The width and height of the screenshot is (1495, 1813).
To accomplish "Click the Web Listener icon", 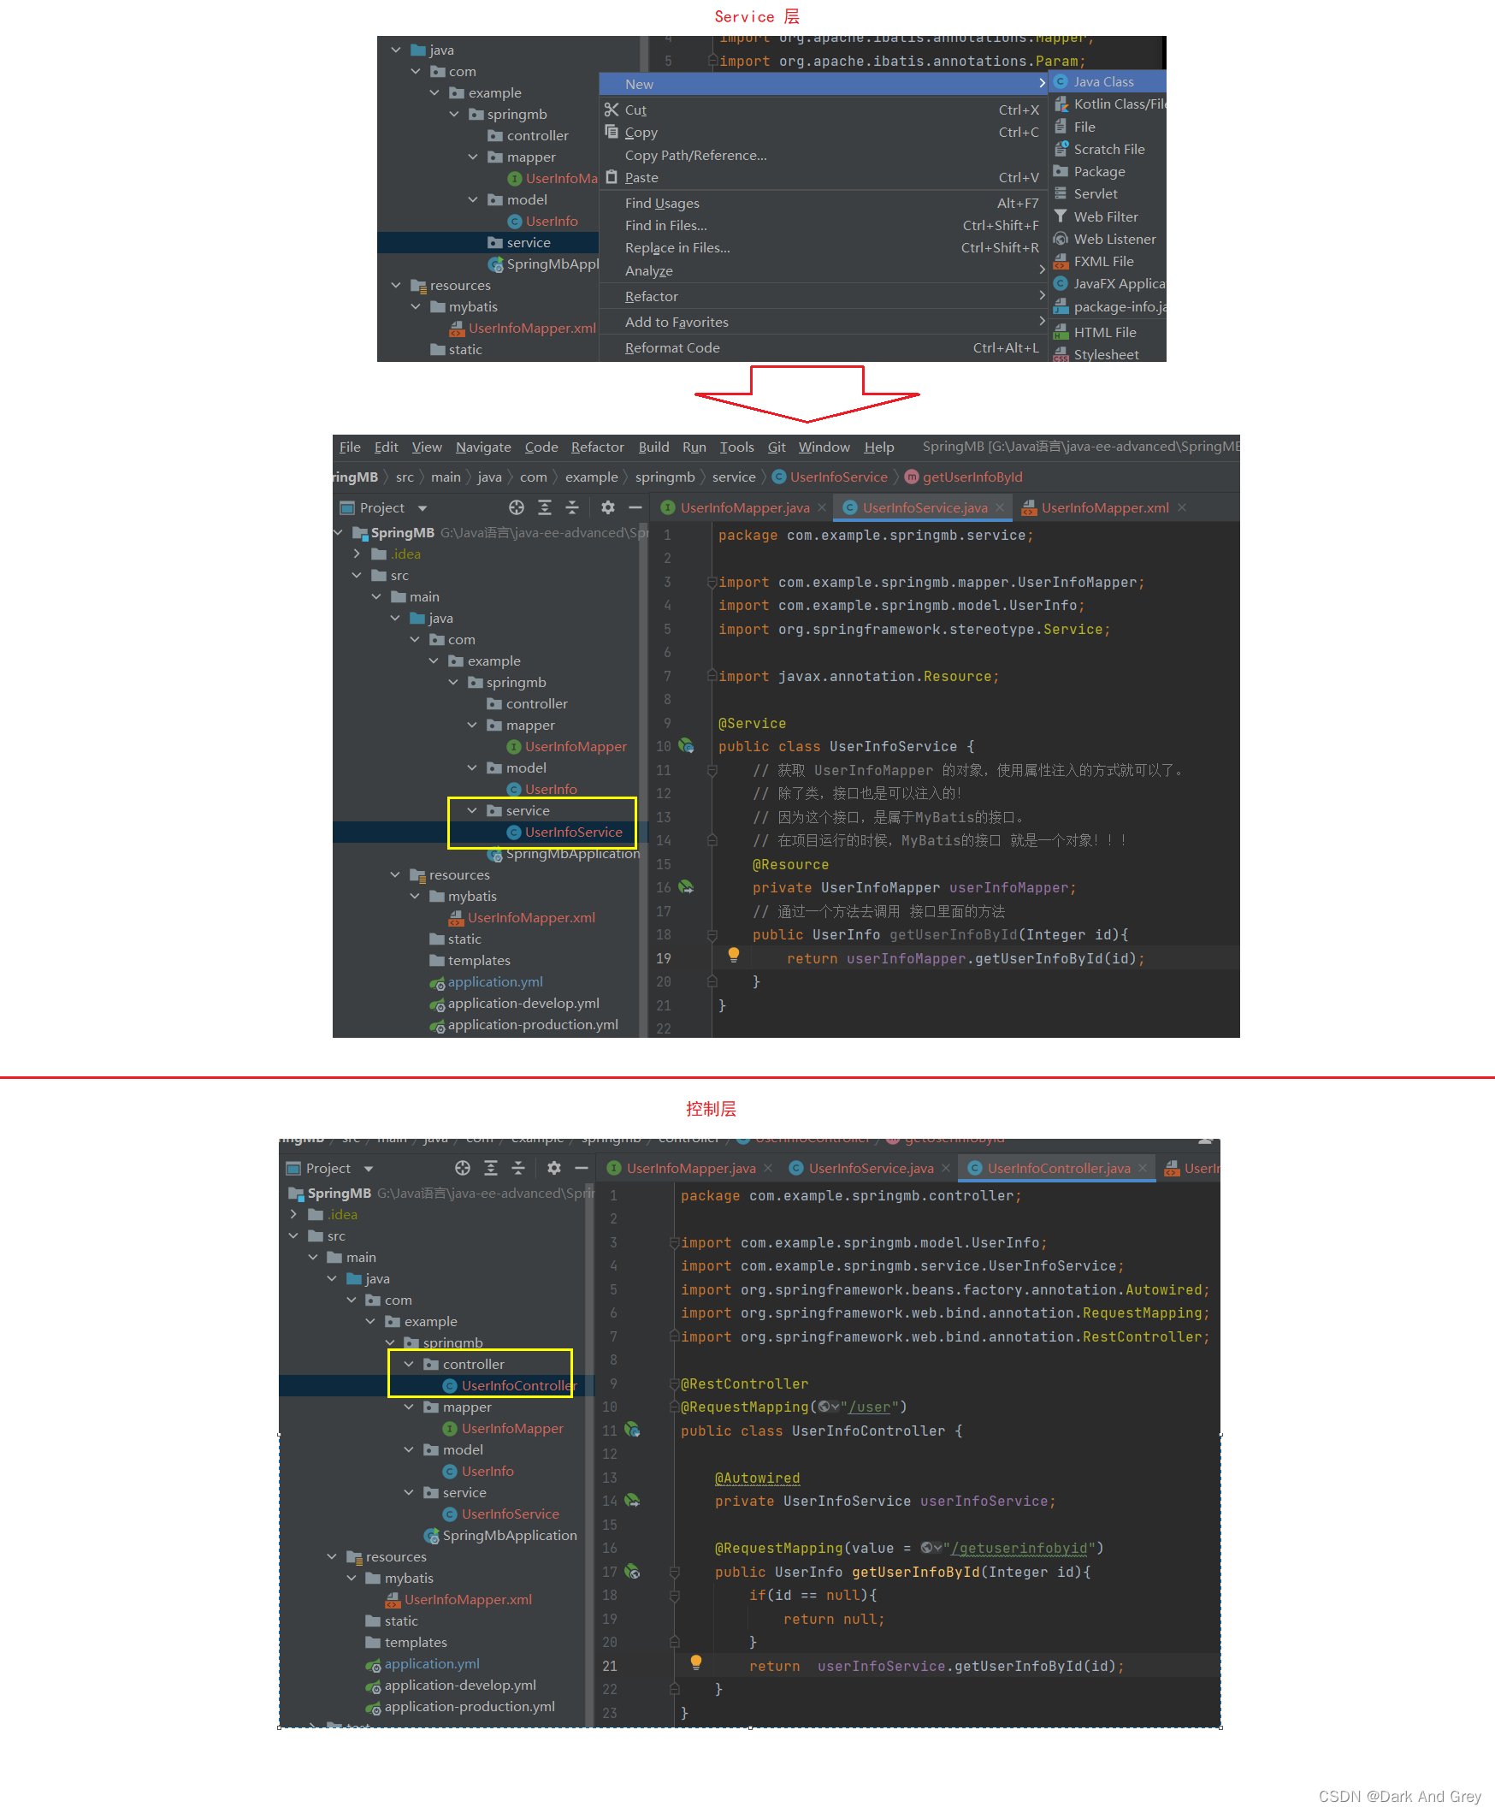I will [1061, 239].
